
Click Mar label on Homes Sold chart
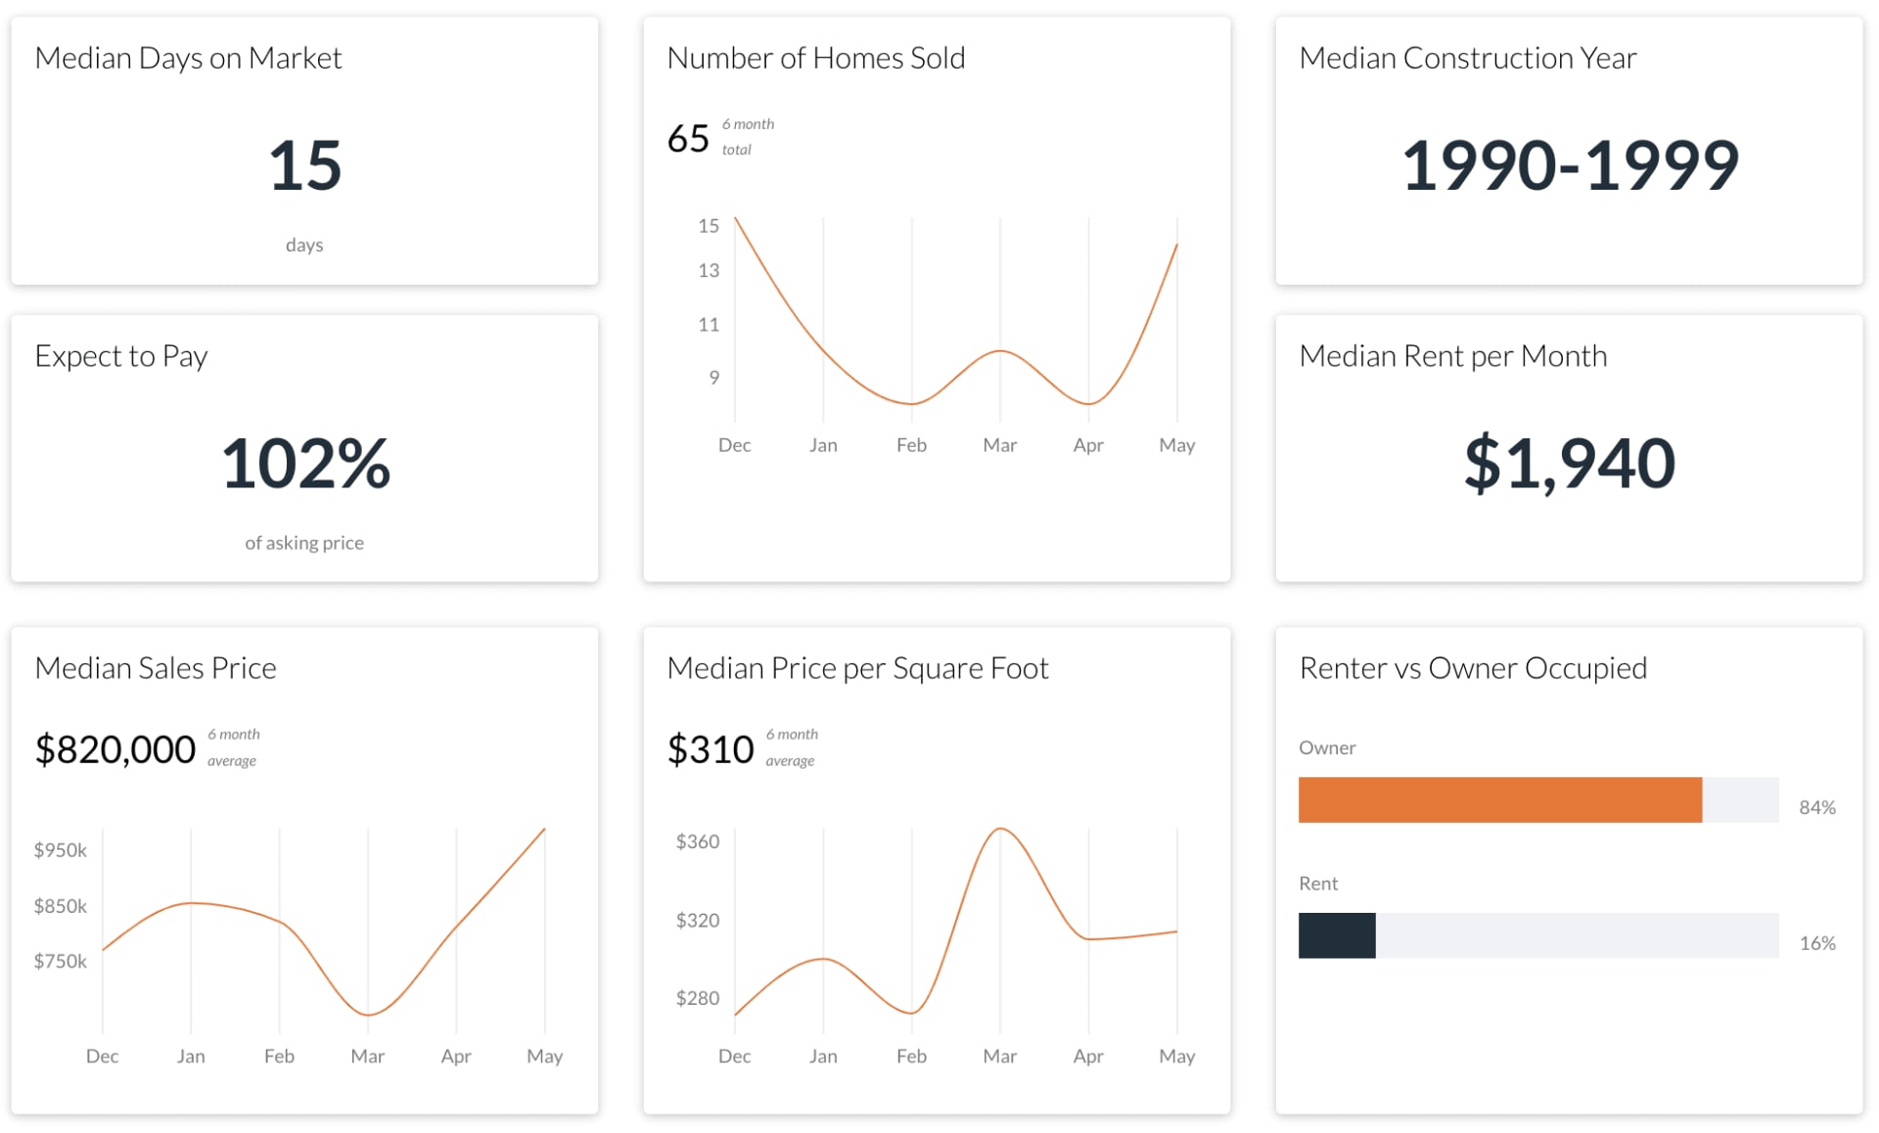coord(999,445)
